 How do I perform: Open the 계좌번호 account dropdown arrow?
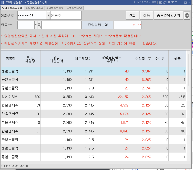coord(48,16)
